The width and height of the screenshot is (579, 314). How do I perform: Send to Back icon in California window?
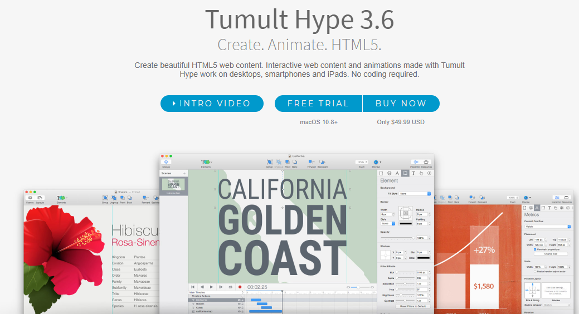(295, 162)
